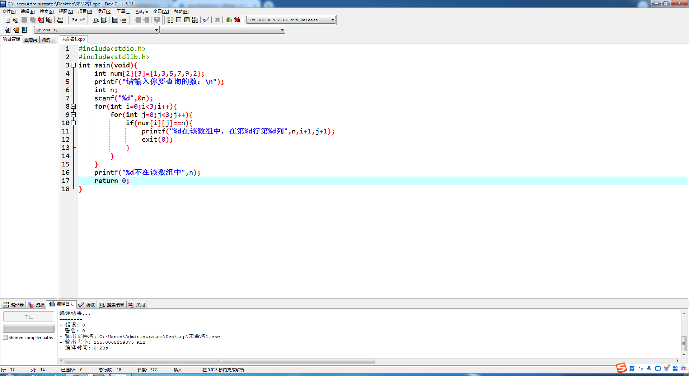Click the "return 0;" line in editor

[112, 181]
